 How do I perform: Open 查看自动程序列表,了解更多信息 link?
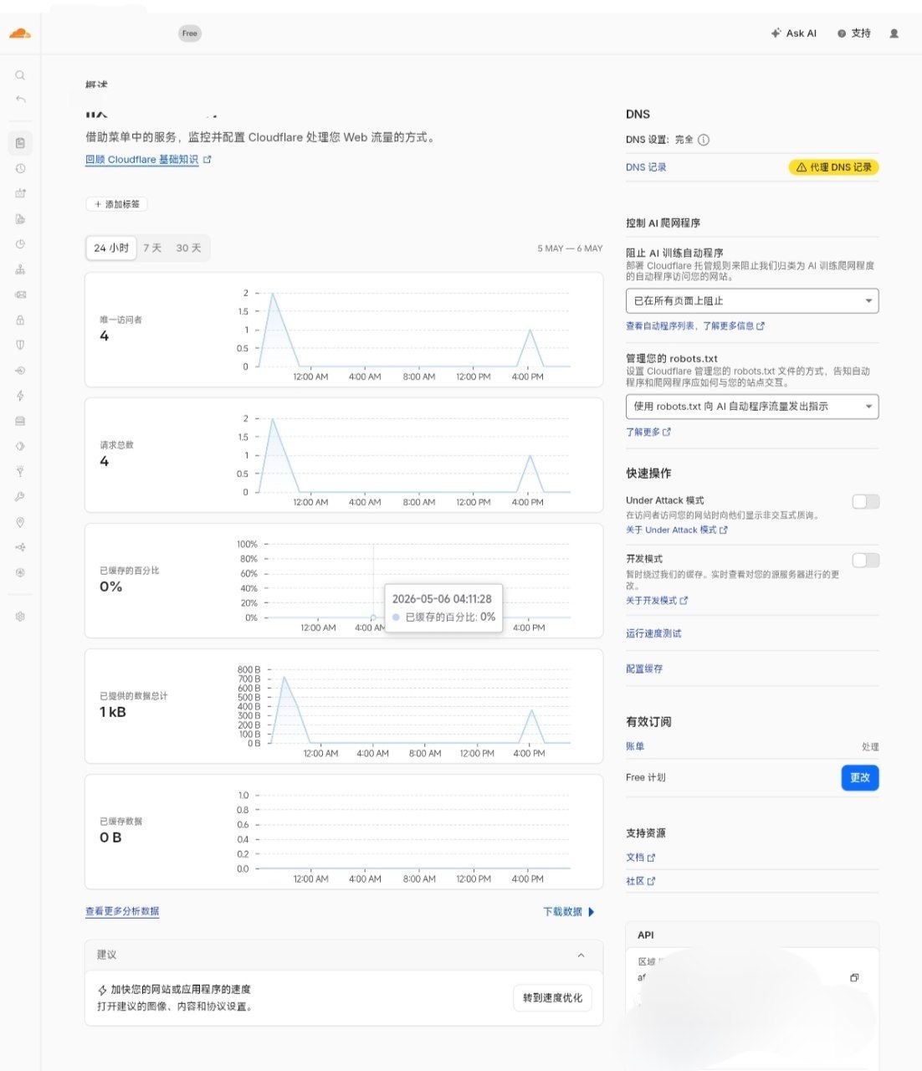coord(694,325)
